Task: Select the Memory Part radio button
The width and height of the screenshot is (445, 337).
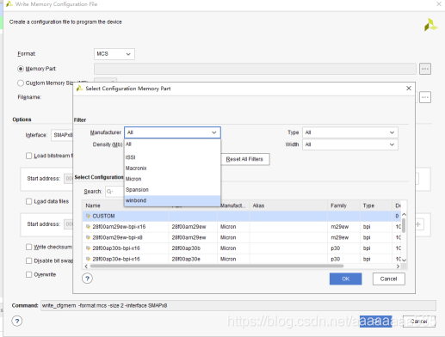Action: pos(21,69)
